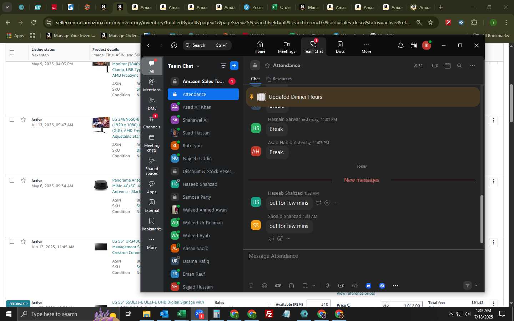
Task: Open the More tab in Zoom's top bar
Action: pyautogui.click(x=366, y=47)
